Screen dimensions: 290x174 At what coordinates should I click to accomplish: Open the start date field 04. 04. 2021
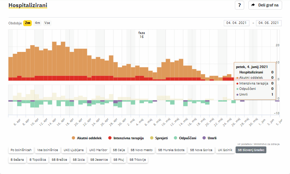tap(237, 23)
